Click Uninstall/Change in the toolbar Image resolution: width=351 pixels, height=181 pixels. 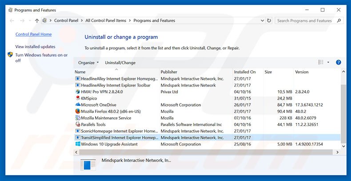tap(120, 63)
